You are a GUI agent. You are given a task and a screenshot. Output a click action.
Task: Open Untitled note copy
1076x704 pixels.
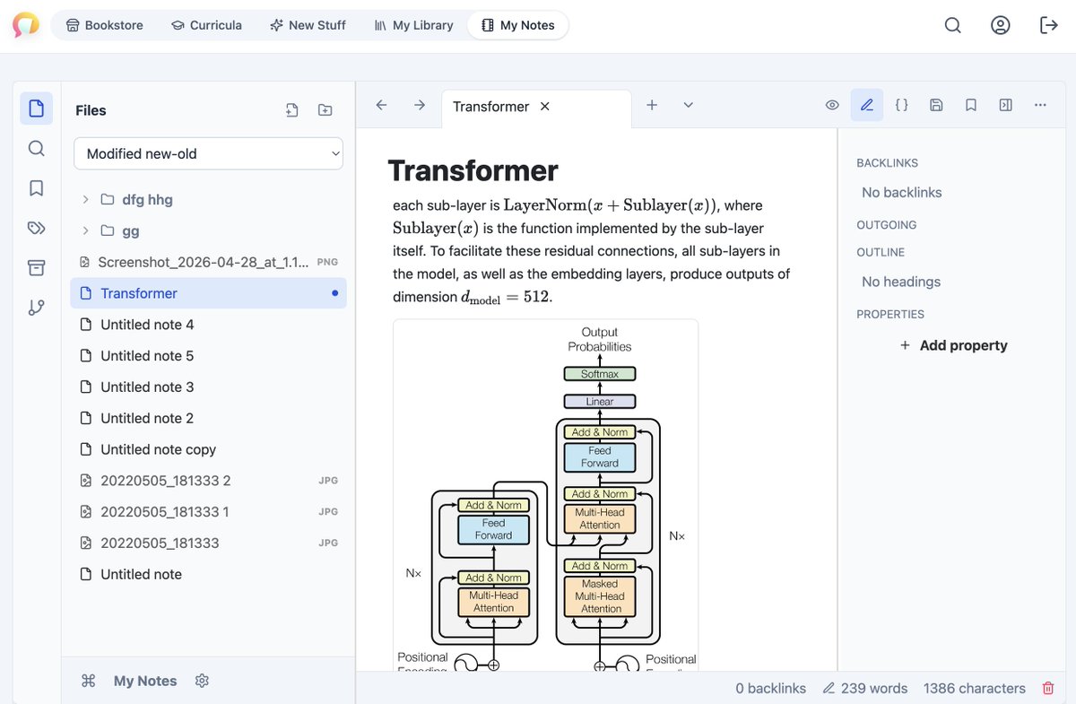click(x=208, y=449)
